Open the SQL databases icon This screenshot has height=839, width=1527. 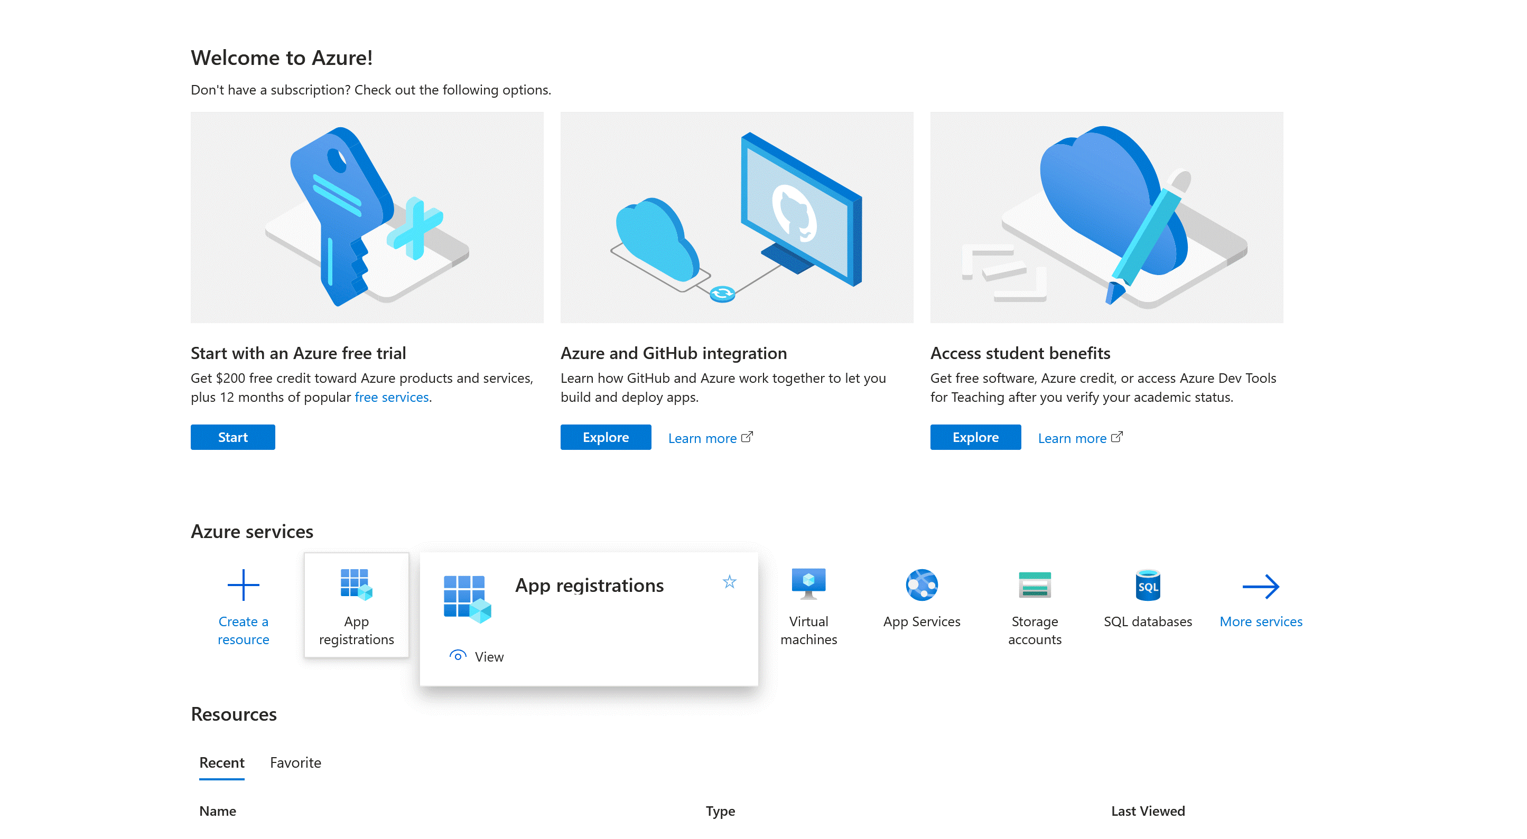click(x=1148, y=585)
